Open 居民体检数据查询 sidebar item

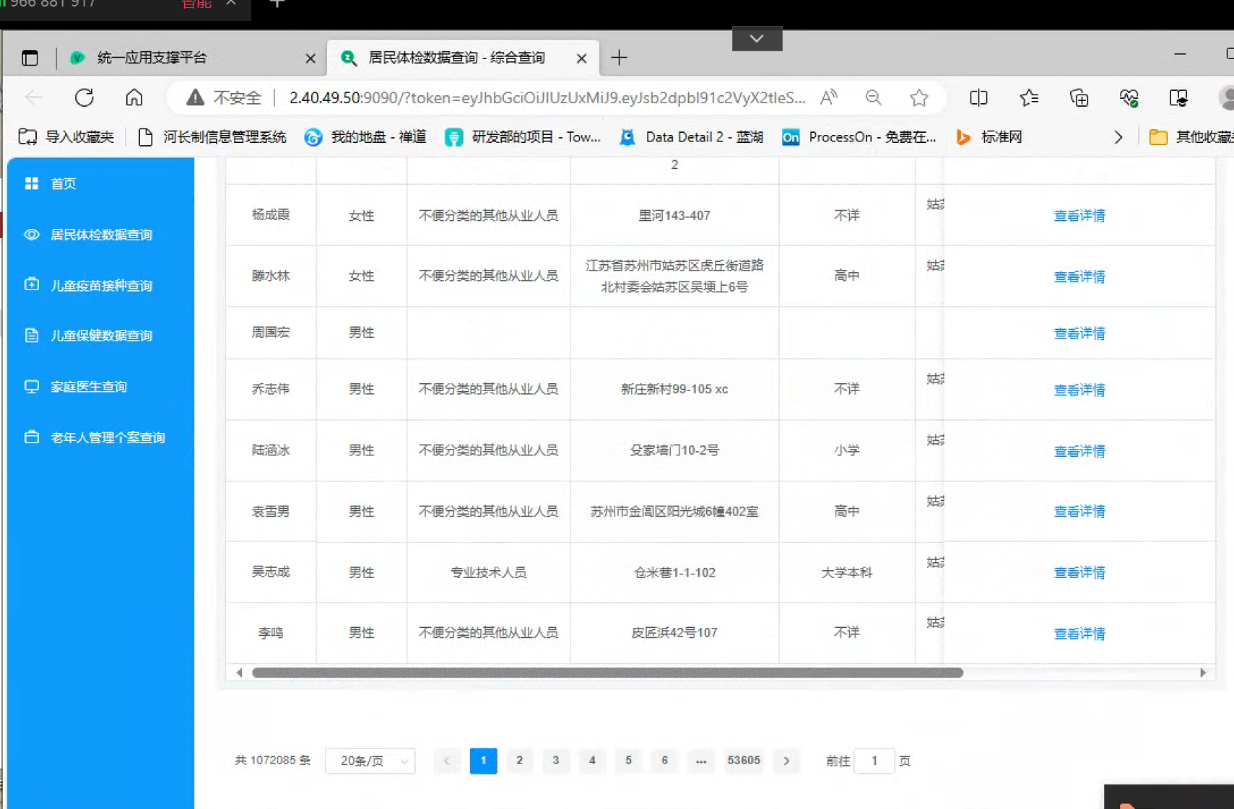(x=101, y=235)
